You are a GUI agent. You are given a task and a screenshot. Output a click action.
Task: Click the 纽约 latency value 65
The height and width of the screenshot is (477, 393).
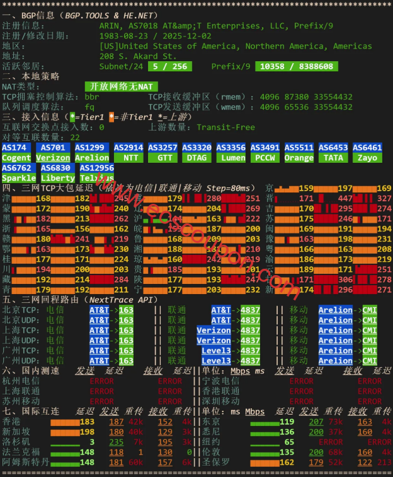[289, 442]
